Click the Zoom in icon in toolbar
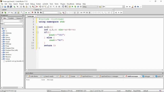This screenshot has width=164, height=92. pyautogui.click(x=102, y=13)
